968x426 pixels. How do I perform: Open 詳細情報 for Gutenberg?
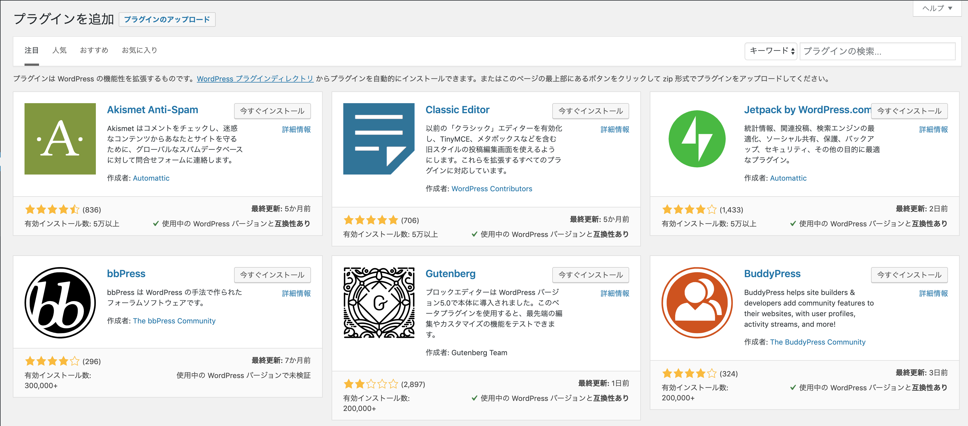pyautogui.click(x=615, y=293)
